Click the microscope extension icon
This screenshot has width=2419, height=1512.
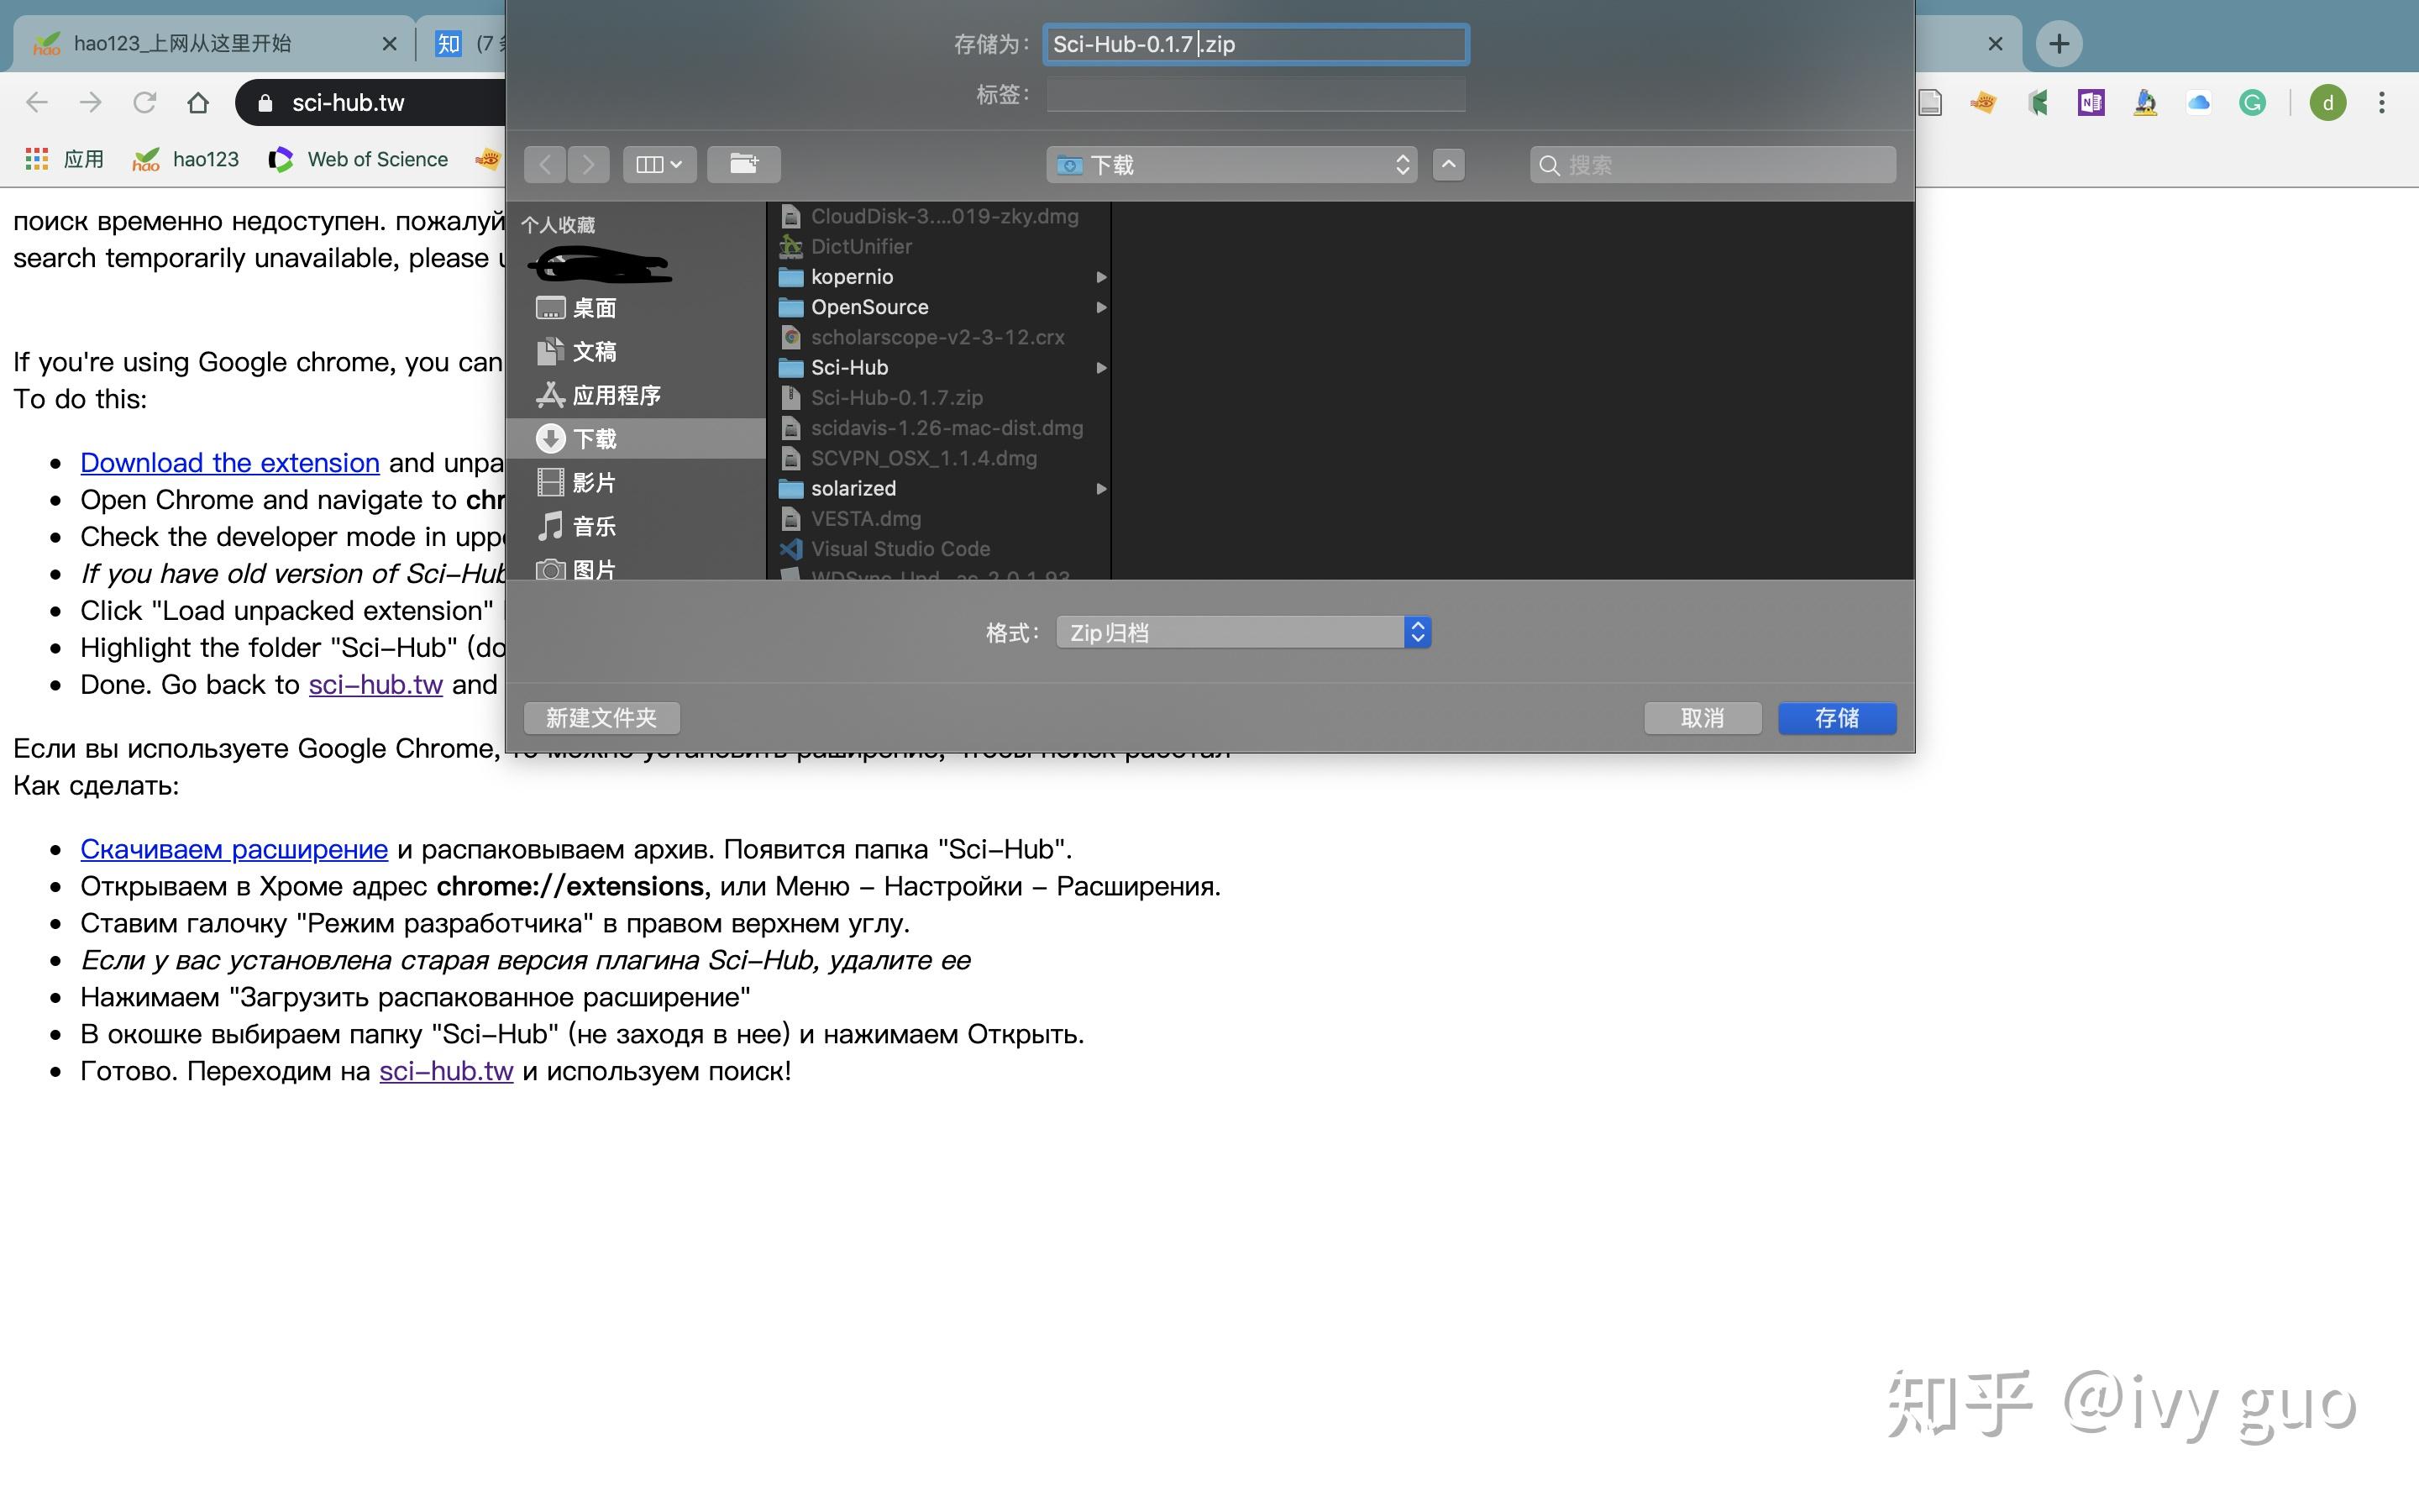point(2145,102)
